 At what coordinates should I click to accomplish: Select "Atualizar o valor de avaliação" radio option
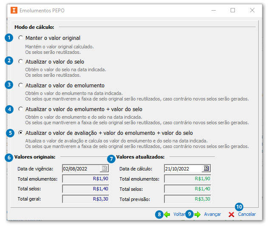(x=20, y=133)
